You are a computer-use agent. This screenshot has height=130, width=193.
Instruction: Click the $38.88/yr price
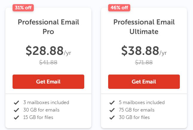pos(144,51)
